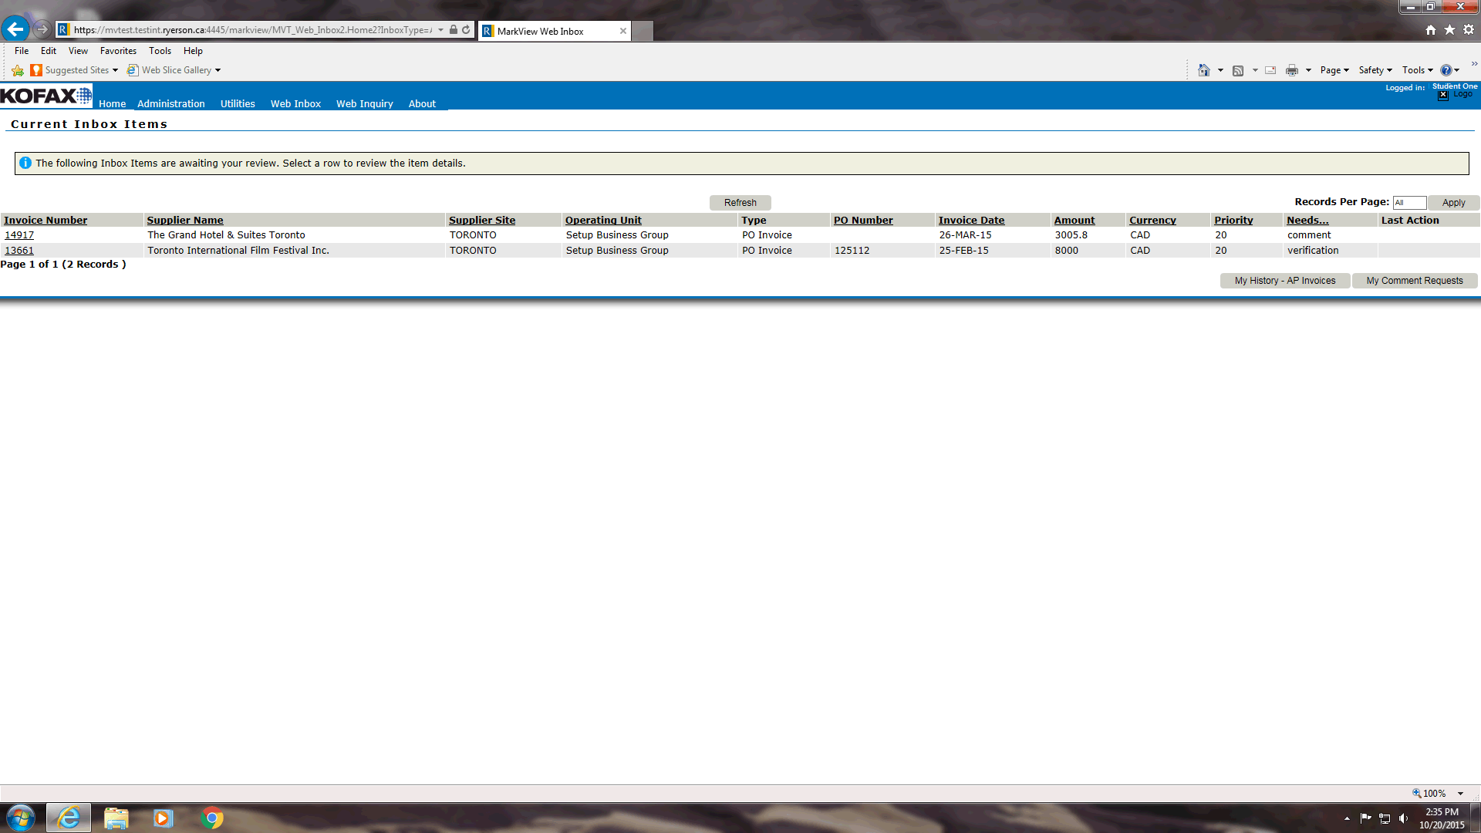1481x833 pixels.
Task: Open invoice number 14917 link
Action: point(19,235)
